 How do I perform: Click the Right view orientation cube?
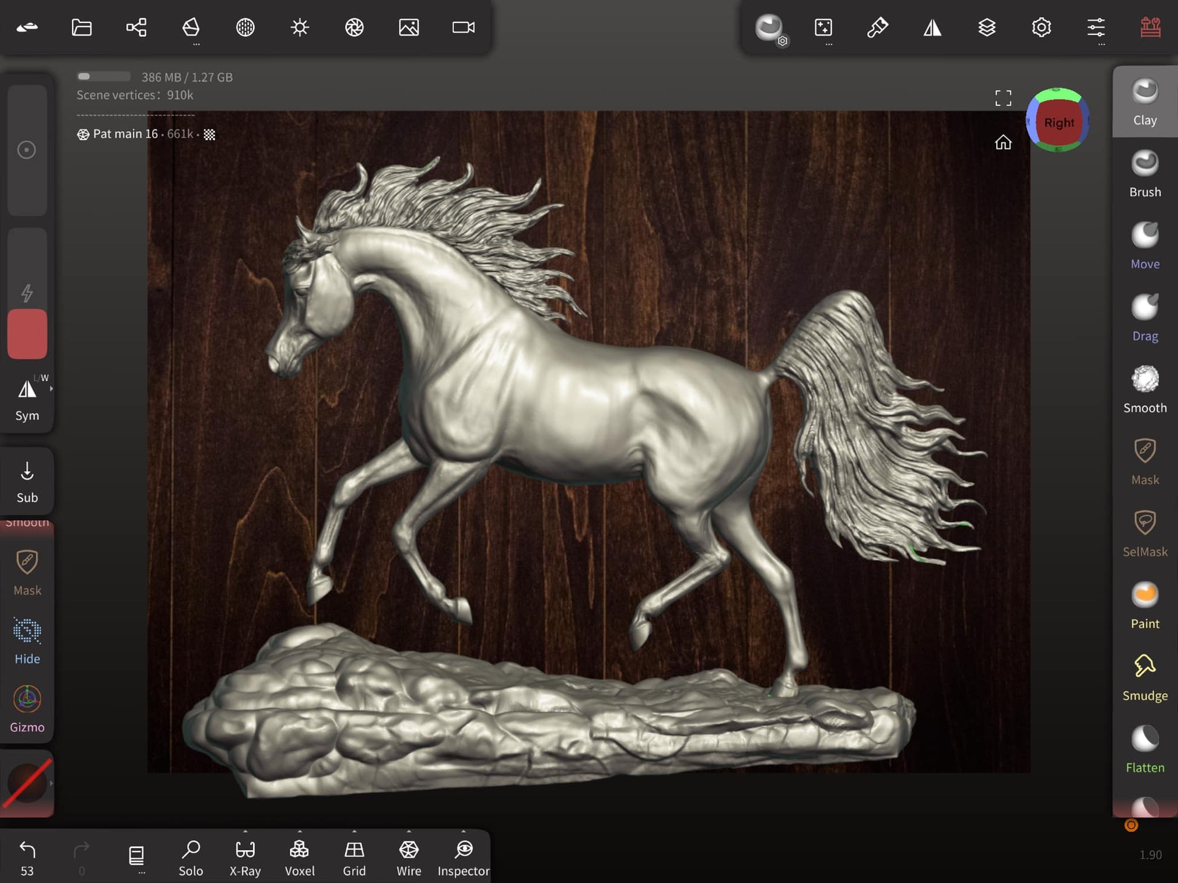pos(1058,123)
